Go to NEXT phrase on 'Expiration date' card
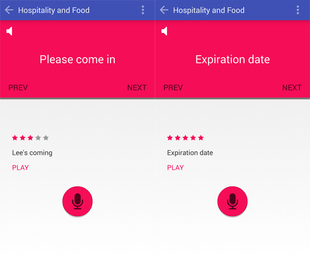Viewport: 310px width, 264px height. click(292, 88)
